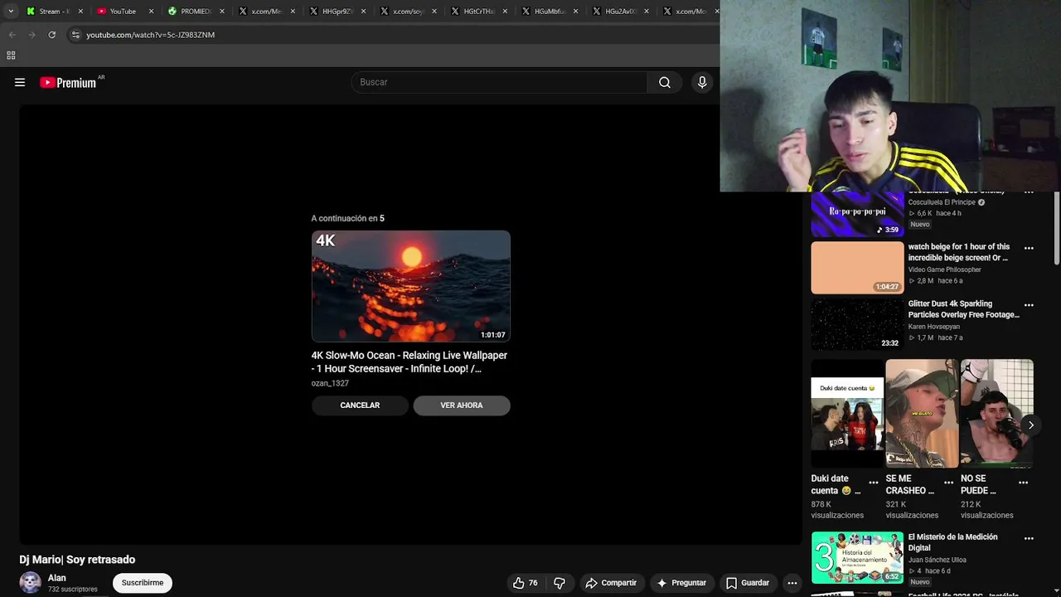The width and height of the screenshot is (1061, 597).
Task: Save video with Guardar button
Action: [748, 583]
